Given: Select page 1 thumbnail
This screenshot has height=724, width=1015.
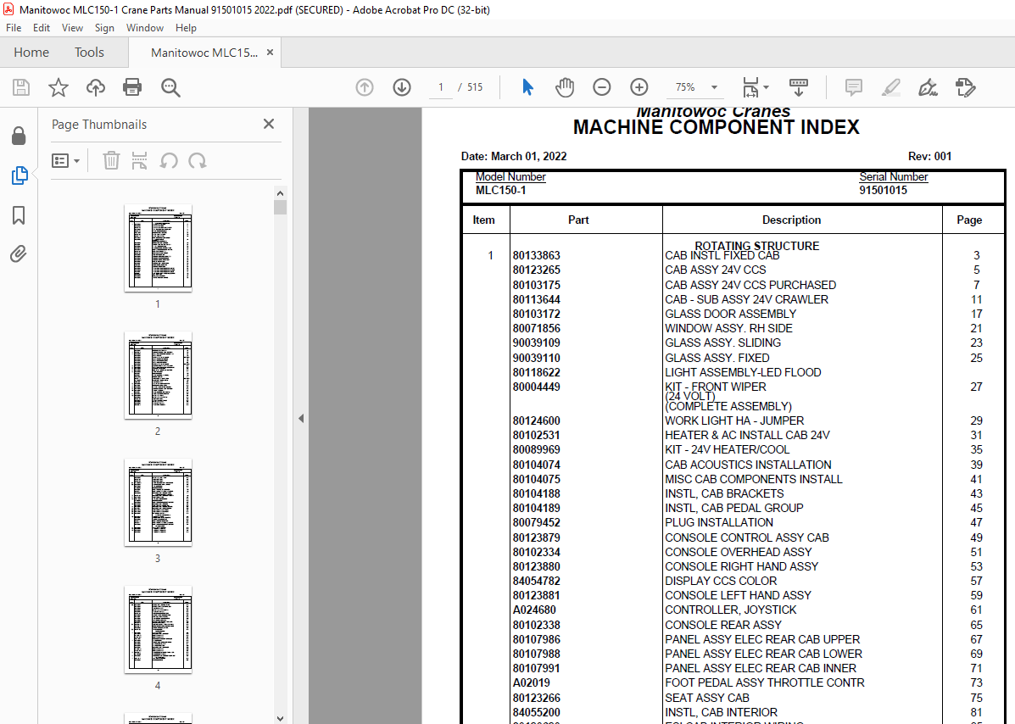Looking at the screenshot, I should (x=158, y=248).
